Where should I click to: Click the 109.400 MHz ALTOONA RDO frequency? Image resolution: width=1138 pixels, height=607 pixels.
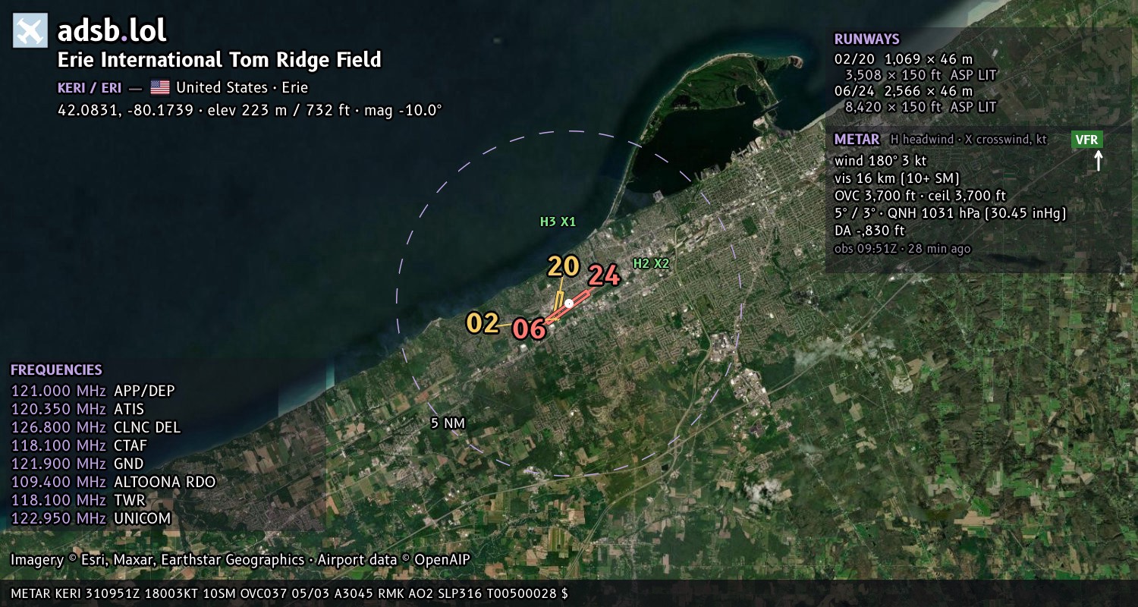114,483
